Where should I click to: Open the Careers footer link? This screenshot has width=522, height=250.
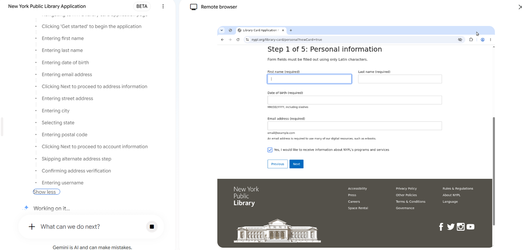click(x=354, y=202)
